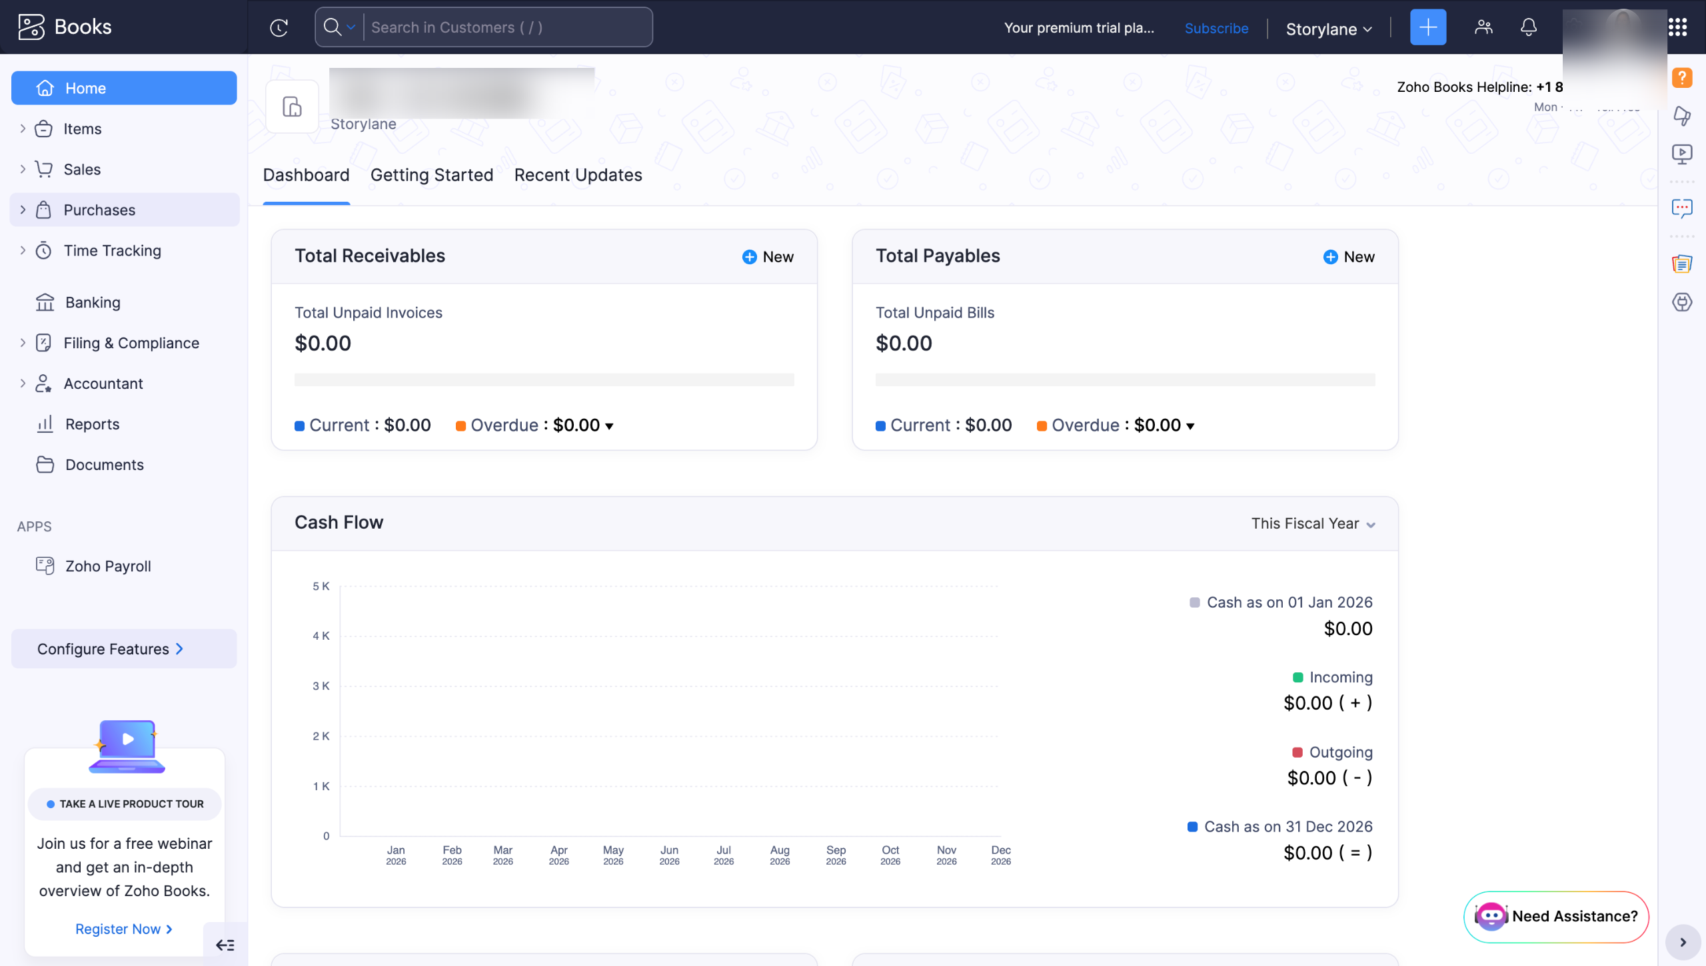Open the Zoho apps grid launcher
Screen dimensions: 1706x966
(1677, 27)
